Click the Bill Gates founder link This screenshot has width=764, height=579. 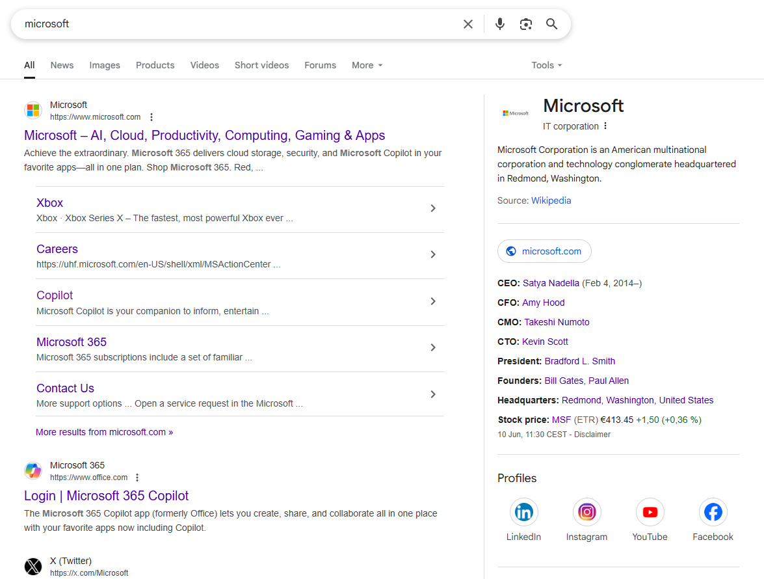click(x=564, y=381)
